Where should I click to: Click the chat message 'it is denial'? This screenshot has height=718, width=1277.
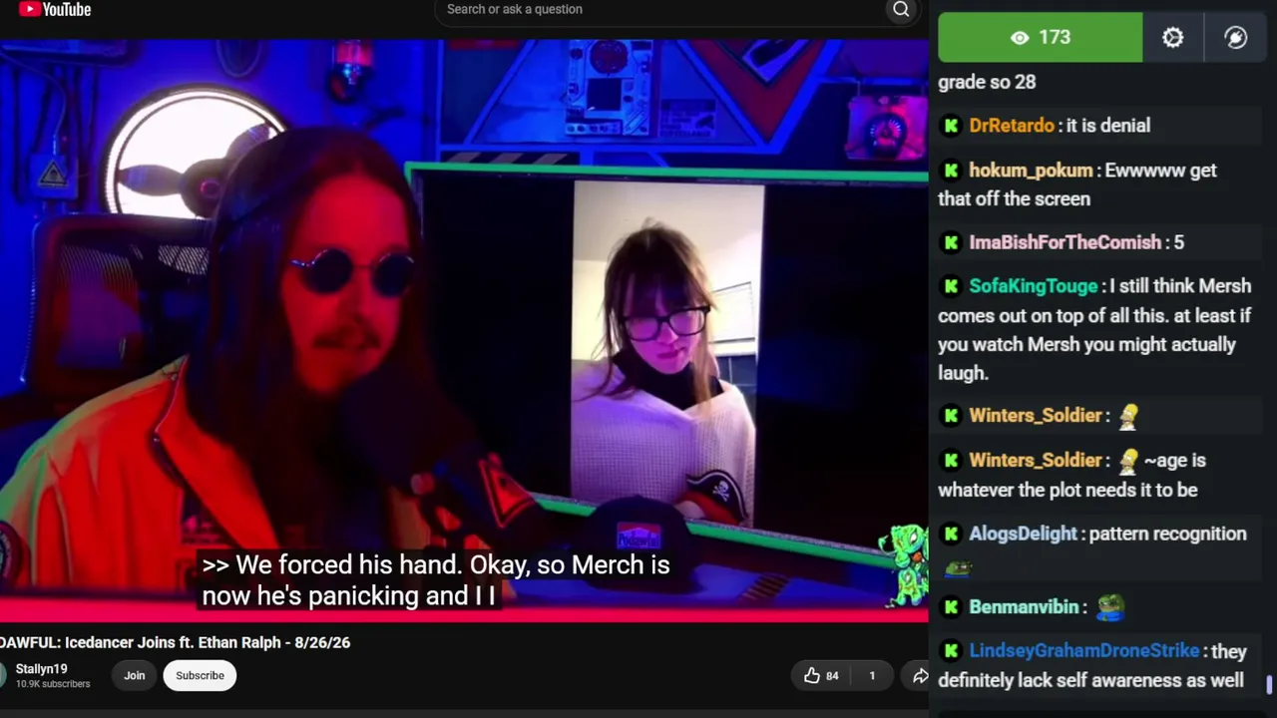click(x=1108, y=126)
